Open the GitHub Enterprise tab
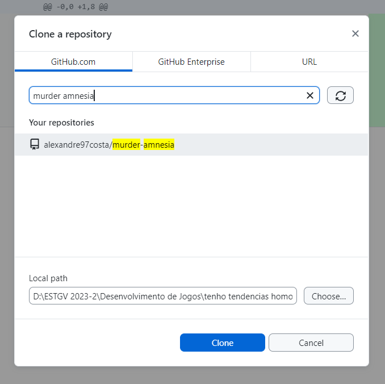This screenshot has width=385, height=384. click(191, 62)
